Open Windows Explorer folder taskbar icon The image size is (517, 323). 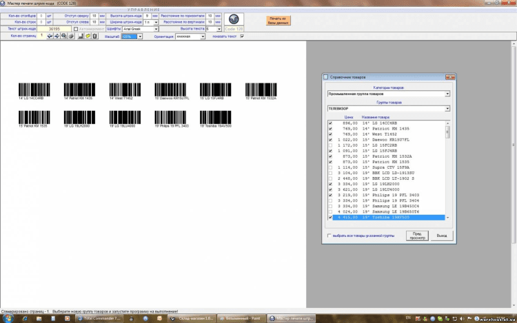(x=39, y=318)
